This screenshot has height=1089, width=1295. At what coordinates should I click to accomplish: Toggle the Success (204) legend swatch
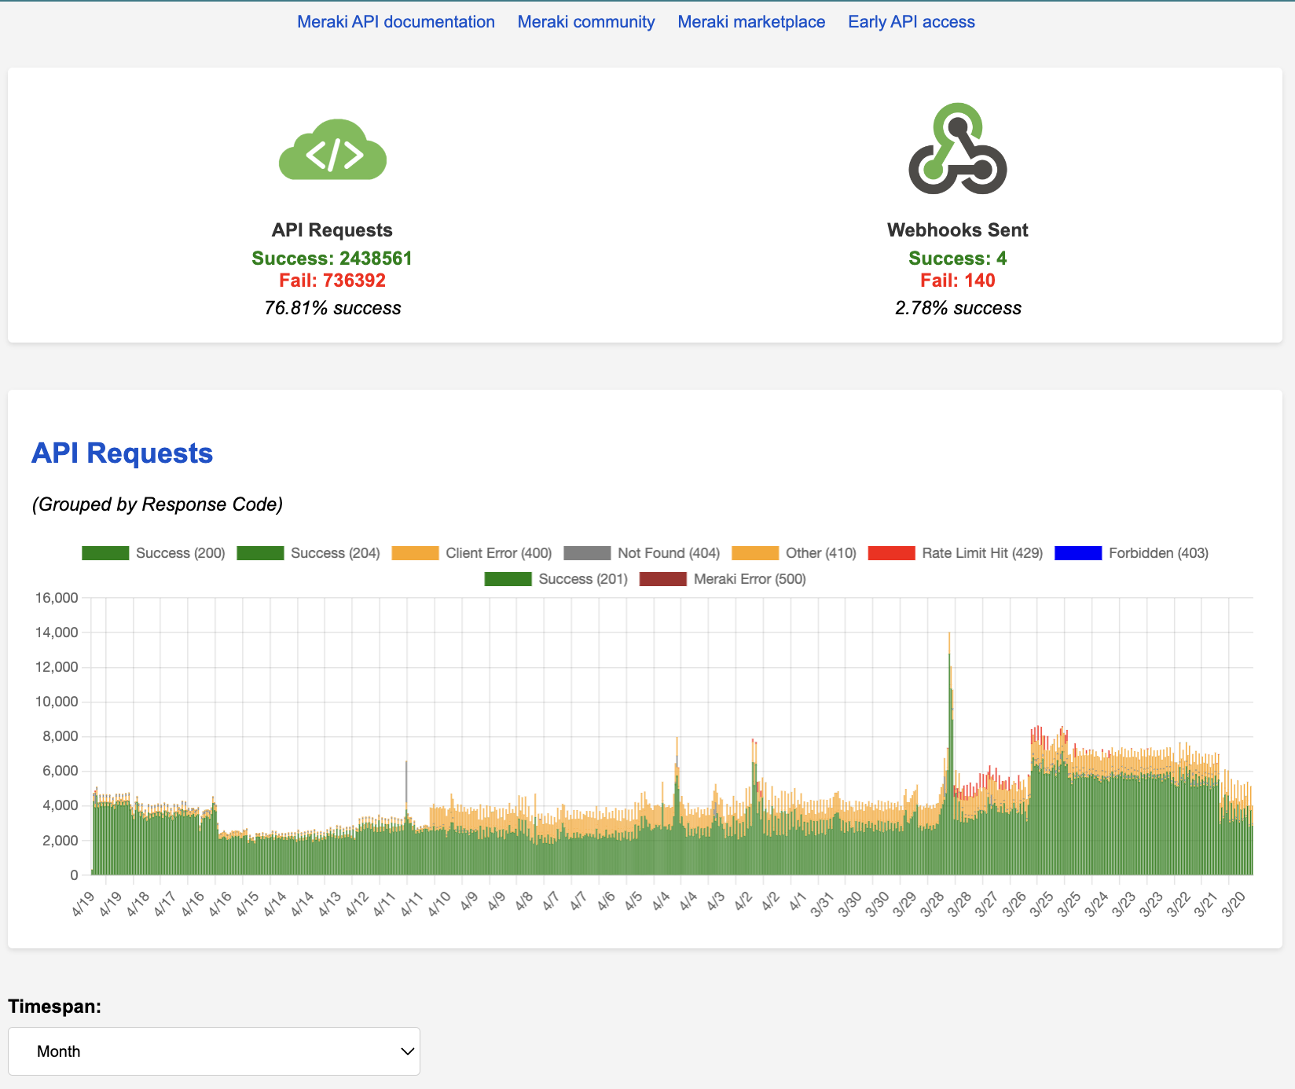pos(260,553)
